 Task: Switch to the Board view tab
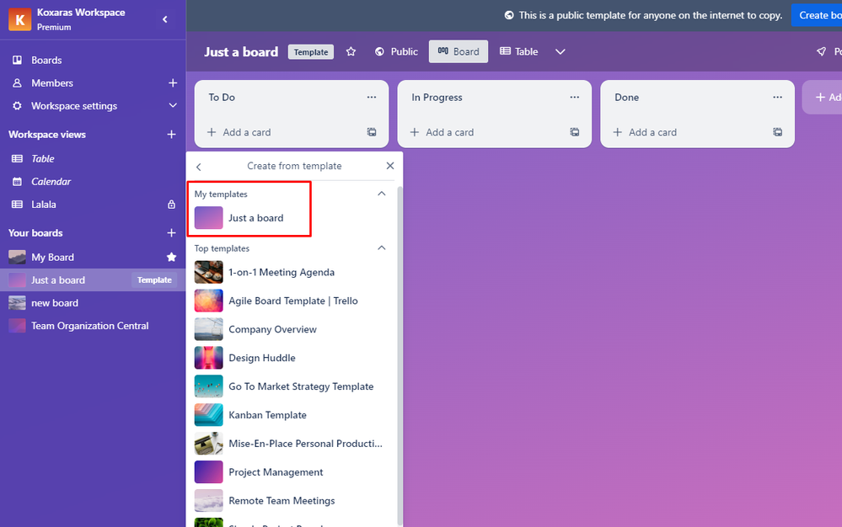coord(458,51)
